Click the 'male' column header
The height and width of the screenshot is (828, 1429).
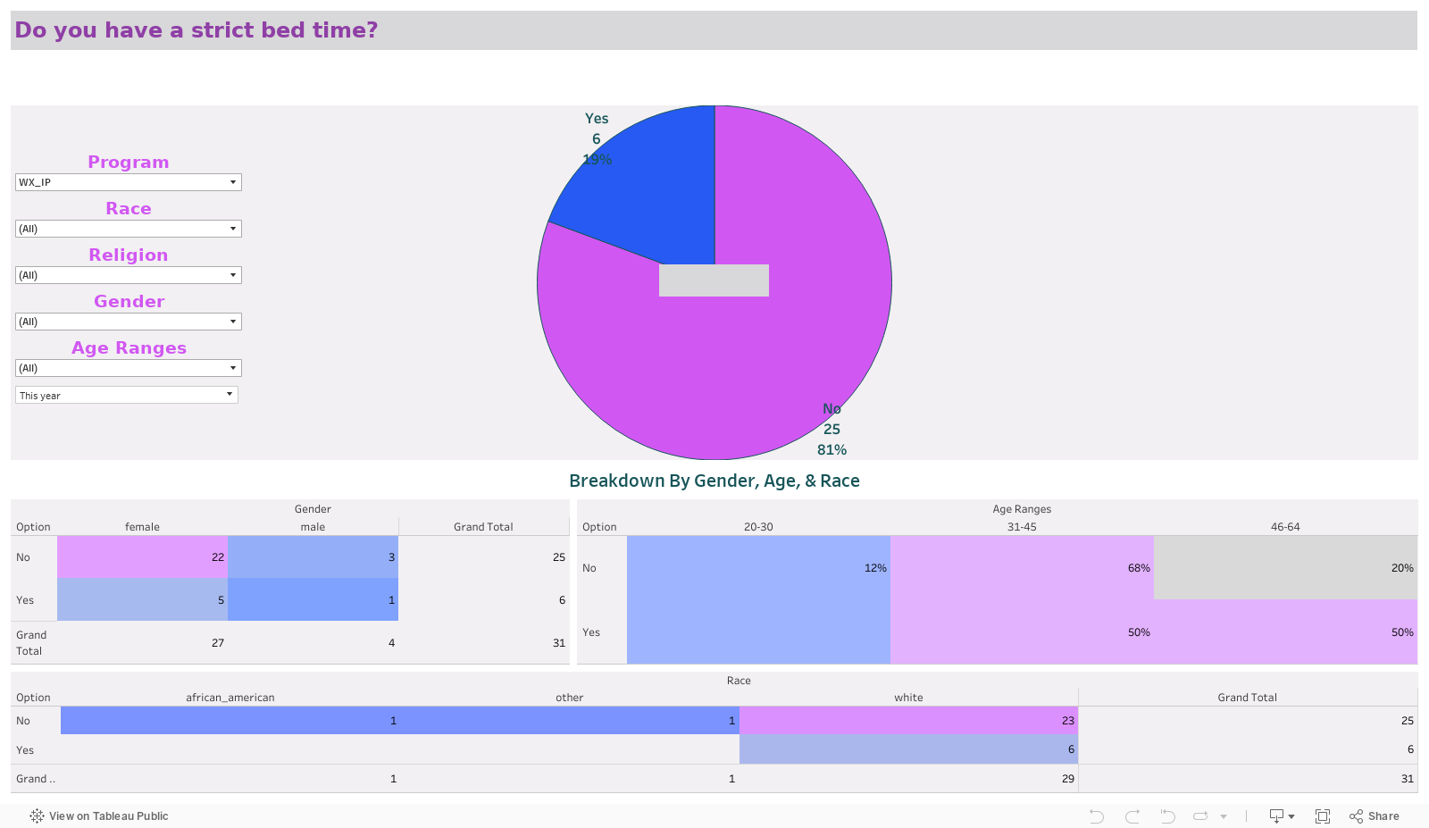pos(313,527)
